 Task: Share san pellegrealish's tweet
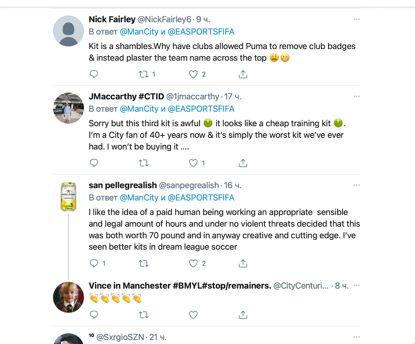(243, 263)
